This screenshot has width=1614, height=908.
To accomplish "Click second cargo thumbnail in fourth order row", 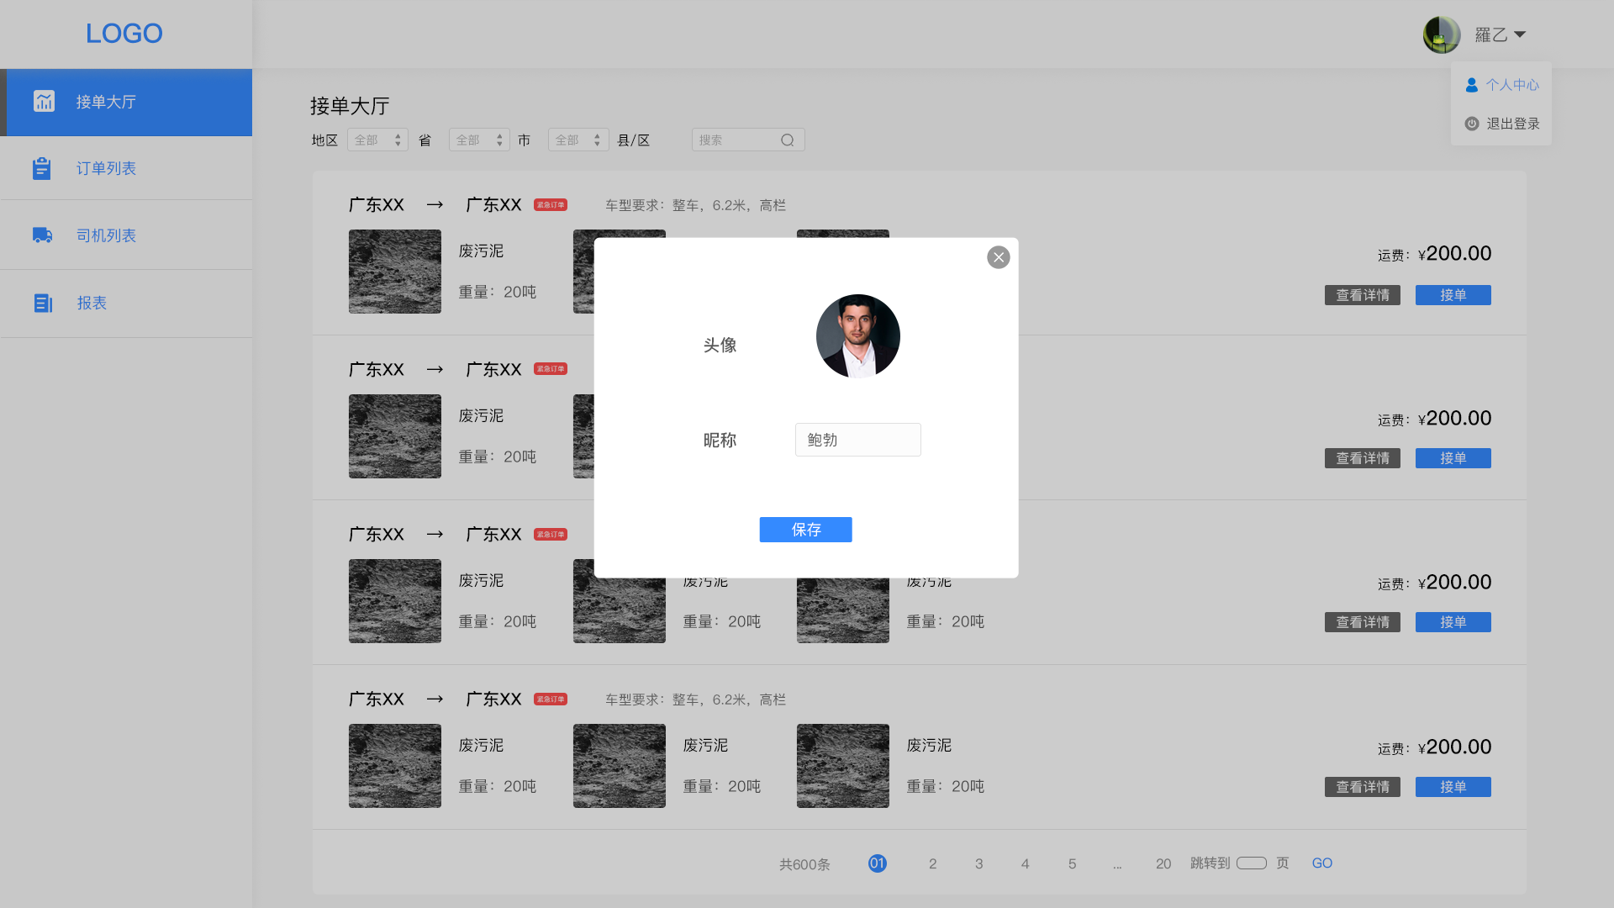I will point(620,766).
